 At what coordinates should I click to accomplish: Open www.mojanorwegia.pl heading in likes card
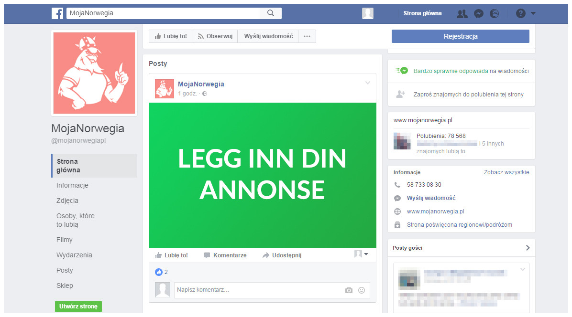coord(423,120)
